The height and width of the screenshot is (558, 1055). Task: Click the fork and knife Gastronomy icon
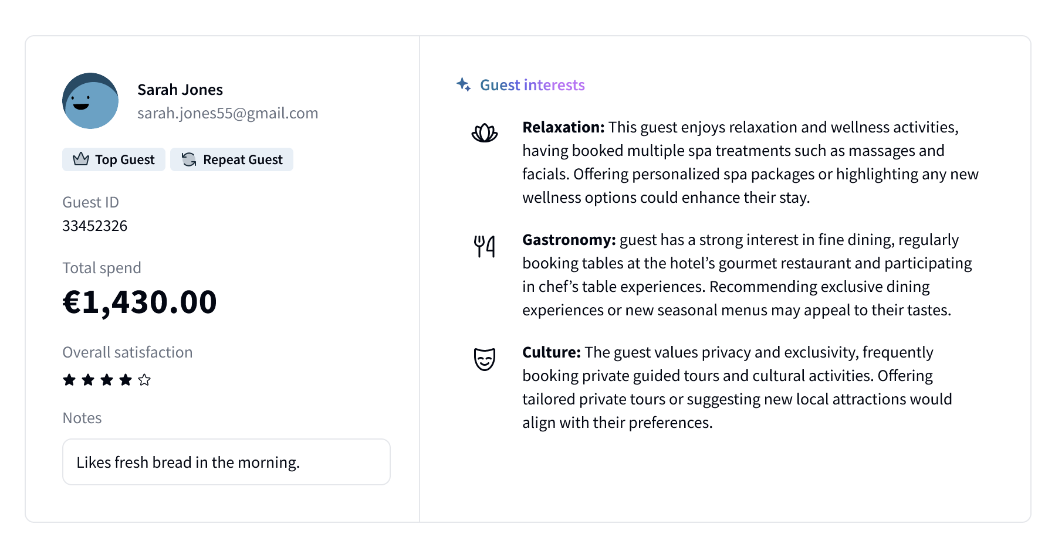point(485,246)
